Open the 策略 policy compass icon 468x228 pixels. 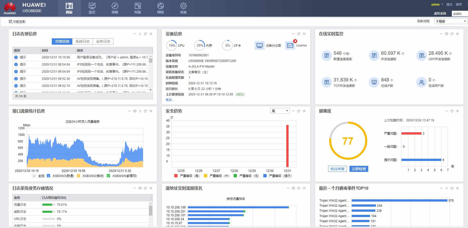(x=115, y=6)
